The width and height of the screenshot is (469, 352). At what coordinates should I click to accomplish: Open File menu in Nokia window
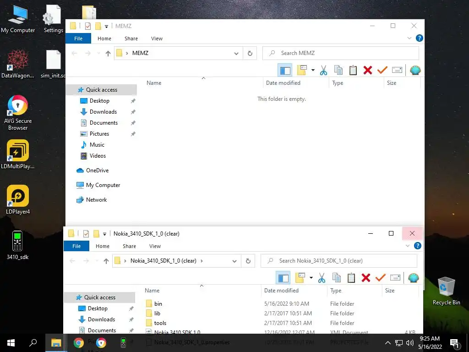click(76, 246)
